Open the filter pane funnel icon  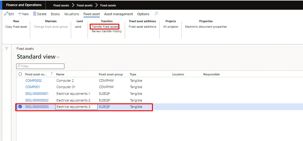6,49
